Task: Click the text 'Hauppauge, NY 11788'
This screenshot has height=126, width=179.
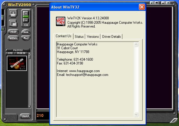Action: pos(73,52)
